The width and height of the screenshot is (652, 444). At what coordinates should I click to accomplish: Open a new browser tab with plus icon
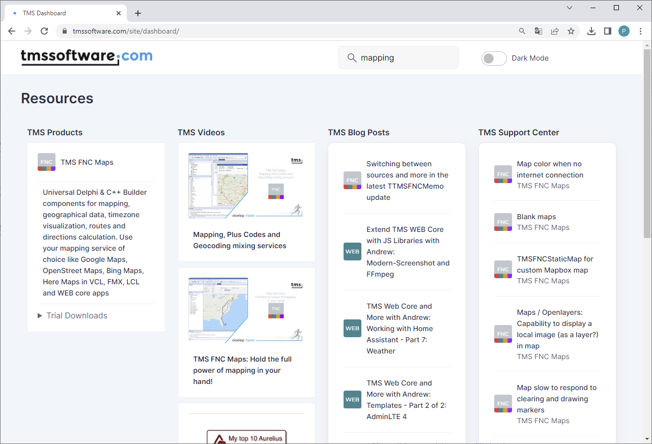138,13
